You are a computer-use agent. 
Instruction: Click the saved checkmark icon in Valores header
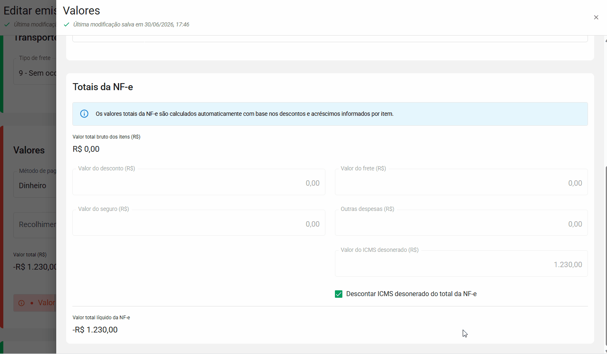[x=67, y=24]
